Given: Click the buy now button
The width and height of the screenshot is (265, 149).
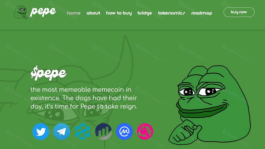Looking at the screenshot, I should 239,12.
